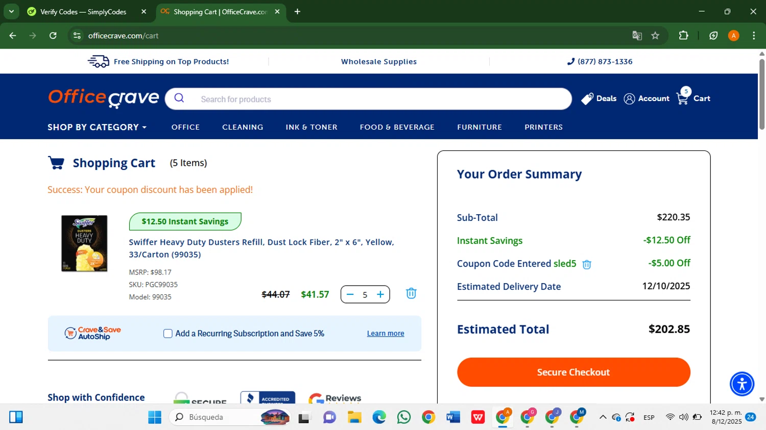Open the Cart icon with 5 badge
Image resolution: width=766 pixels, height=430 pixels.
pyautogui.click(x=683, y=95)
